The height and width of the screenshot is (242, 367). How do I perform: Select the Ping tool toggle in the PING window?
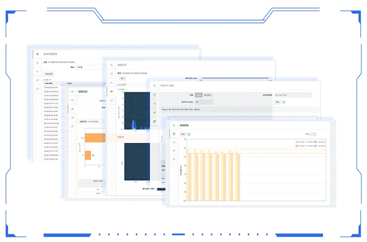tap(199, 95)
